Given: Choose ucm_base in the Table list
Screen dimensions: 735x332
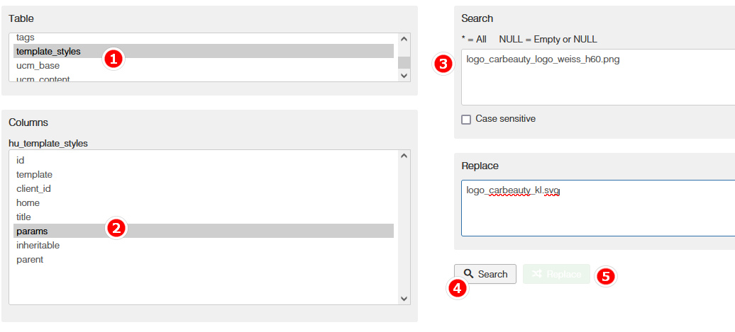Looking at the screenshot, I should [x=38, y=65].
